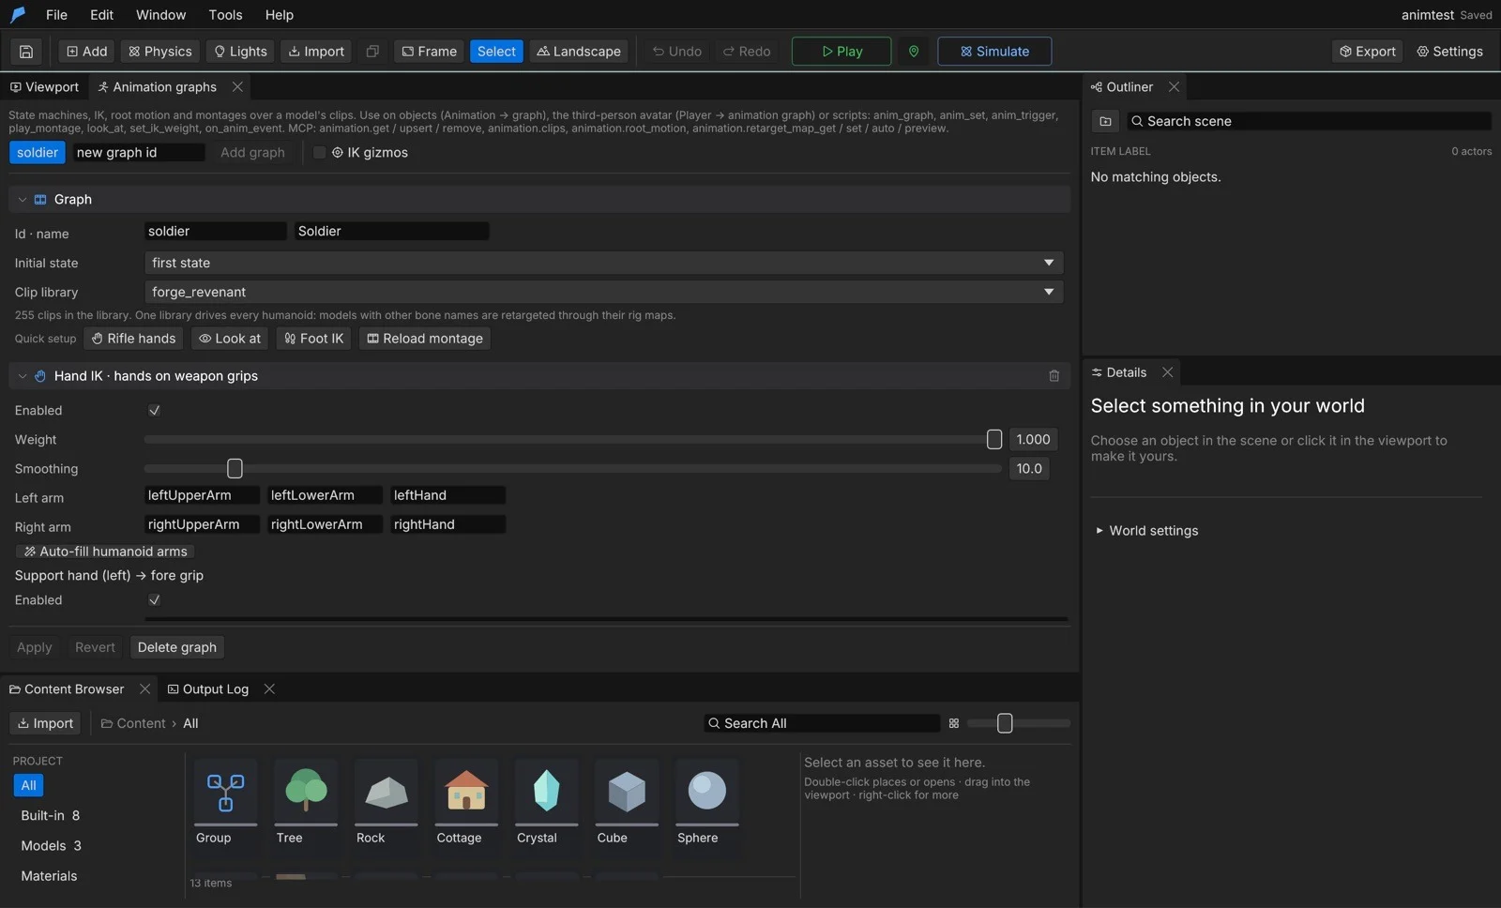1501x908 pixels.
Task: Adjust the Smoothing slider handle
Action: pos(235,468)
